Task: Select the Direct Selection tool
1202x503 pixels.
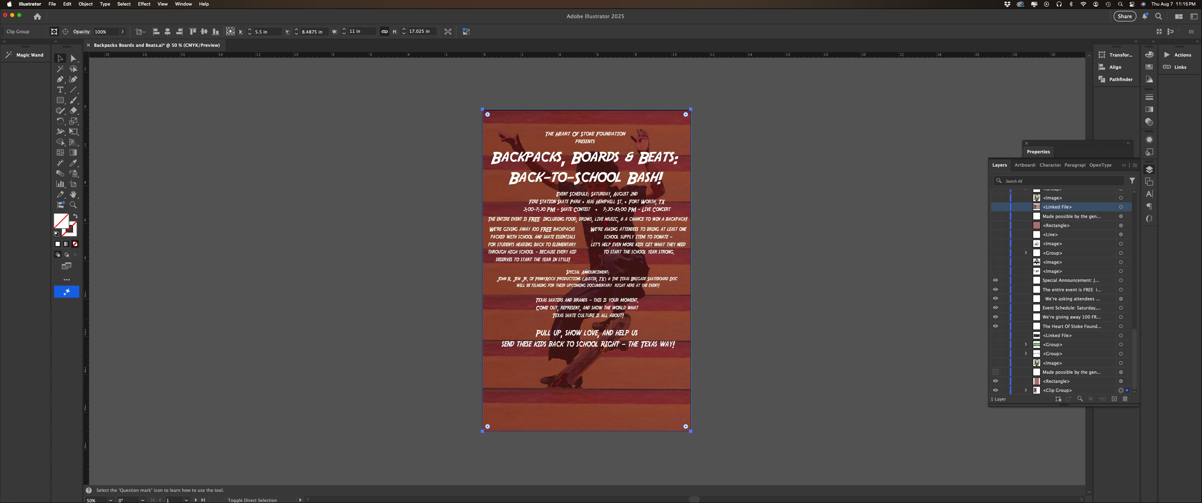Action: coord(73,58)
